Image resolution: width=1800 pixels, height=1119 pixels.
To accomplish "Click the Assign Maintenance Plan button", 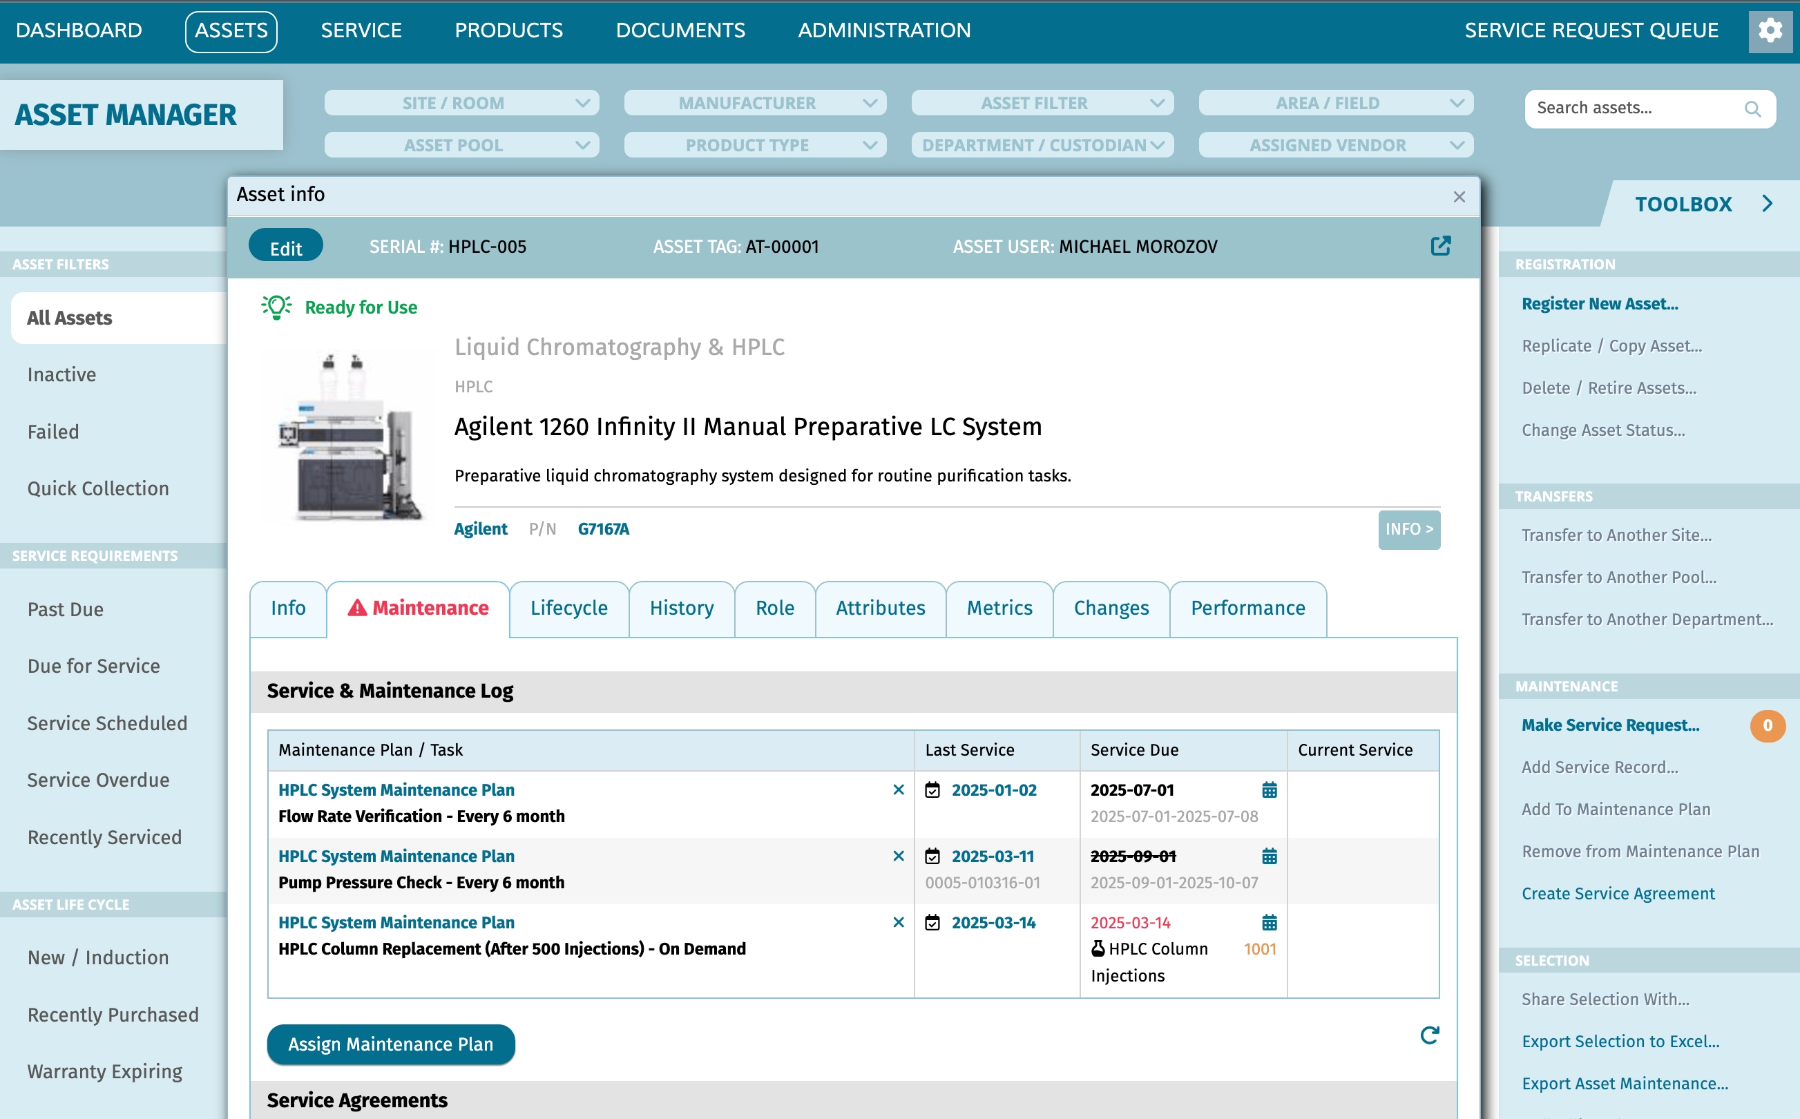I will [390, 1044].
